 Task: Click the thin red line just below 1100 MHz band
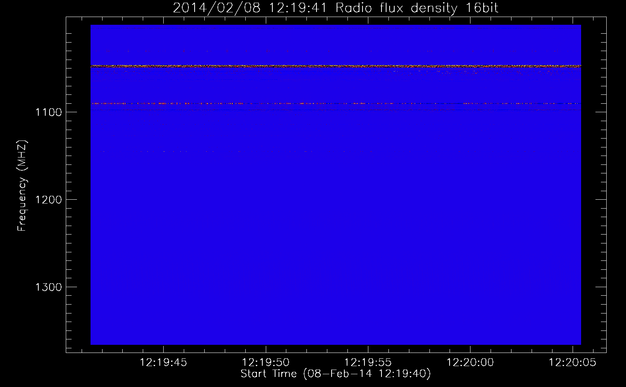pos(335,110)
